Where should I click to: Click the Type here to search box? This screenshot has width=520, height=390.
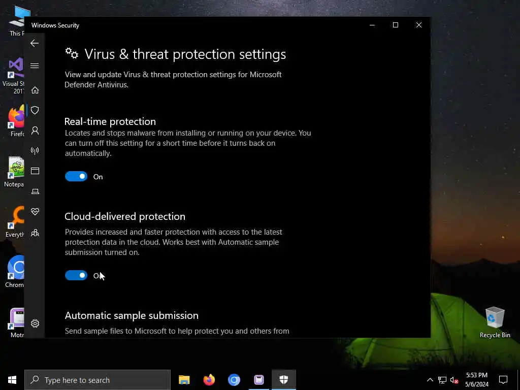pyautogui.click(x=97, y=380)
